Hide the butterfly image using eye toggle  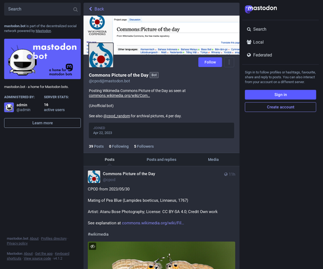pyautogui.click(x=93, y=246)
